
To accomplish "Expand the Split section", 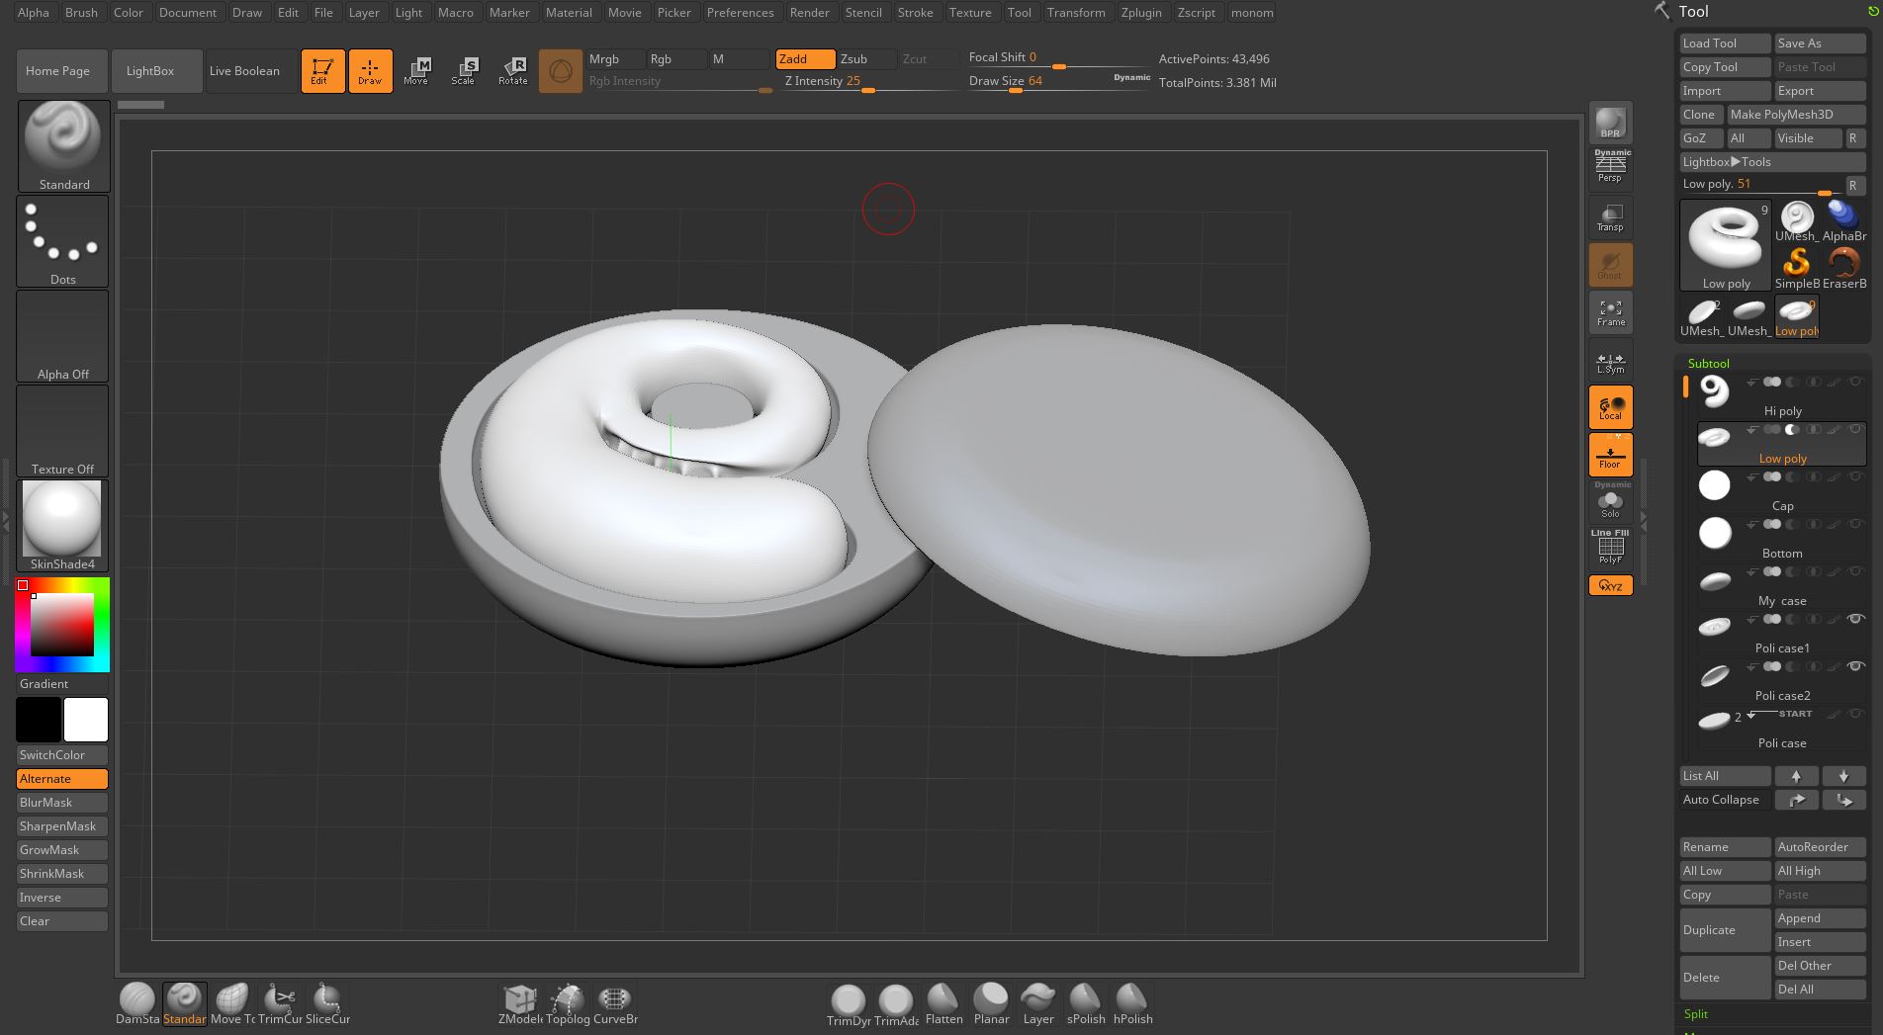I will [1695, 1014].
